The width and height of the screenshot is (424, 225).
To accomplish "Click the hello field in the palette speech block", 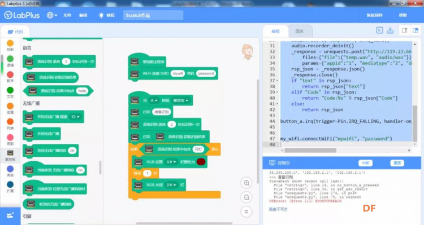I will (82, 91).
